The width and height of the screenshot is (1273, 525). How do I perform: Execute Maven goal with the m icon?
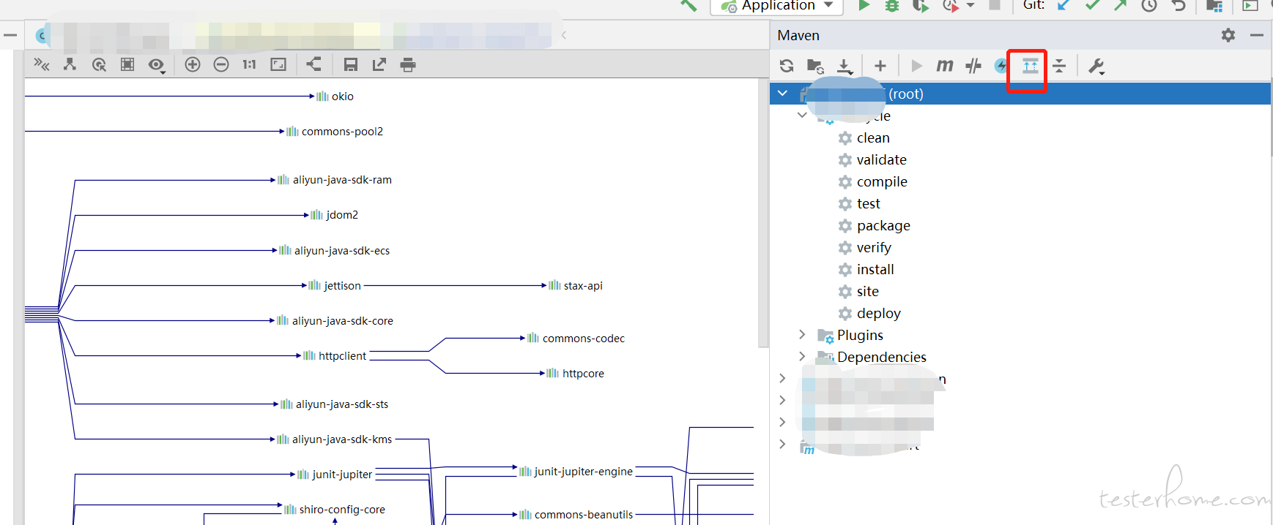pyautogui.click(x=945, y=66)
